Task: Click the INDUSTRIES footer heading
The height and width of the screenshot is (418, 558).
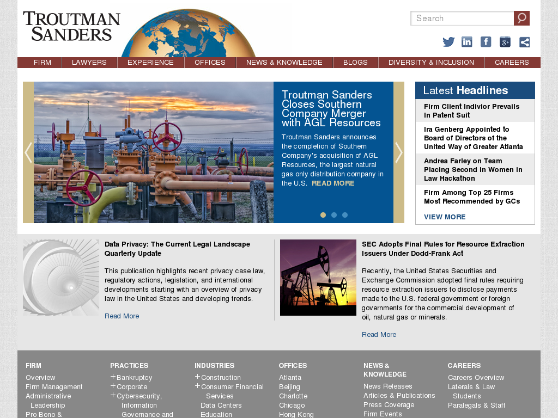Action: pyautogui.click(x=215, y=365)
